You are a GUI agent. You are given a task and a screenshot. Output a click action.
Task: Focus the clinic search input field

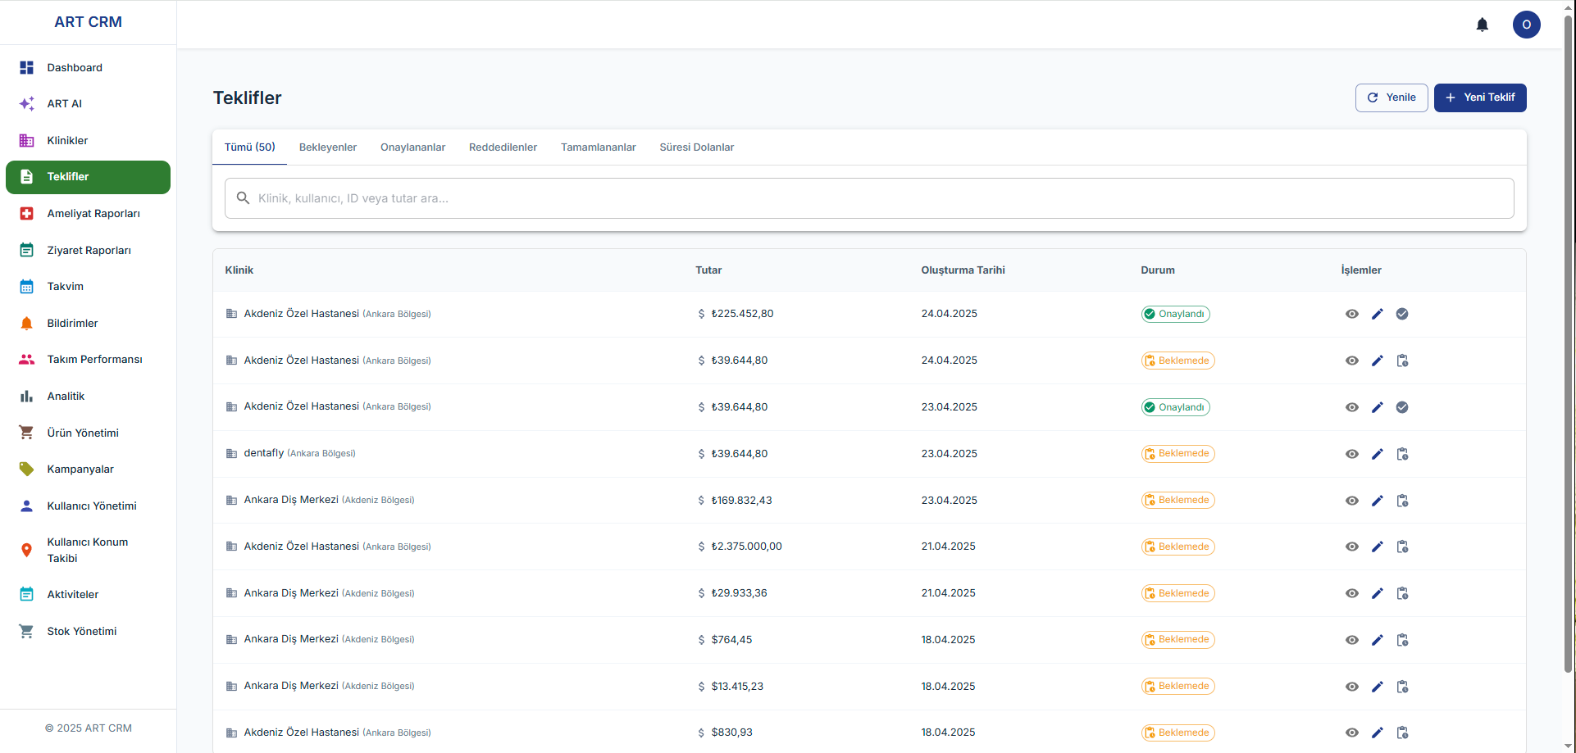point(869,198)
